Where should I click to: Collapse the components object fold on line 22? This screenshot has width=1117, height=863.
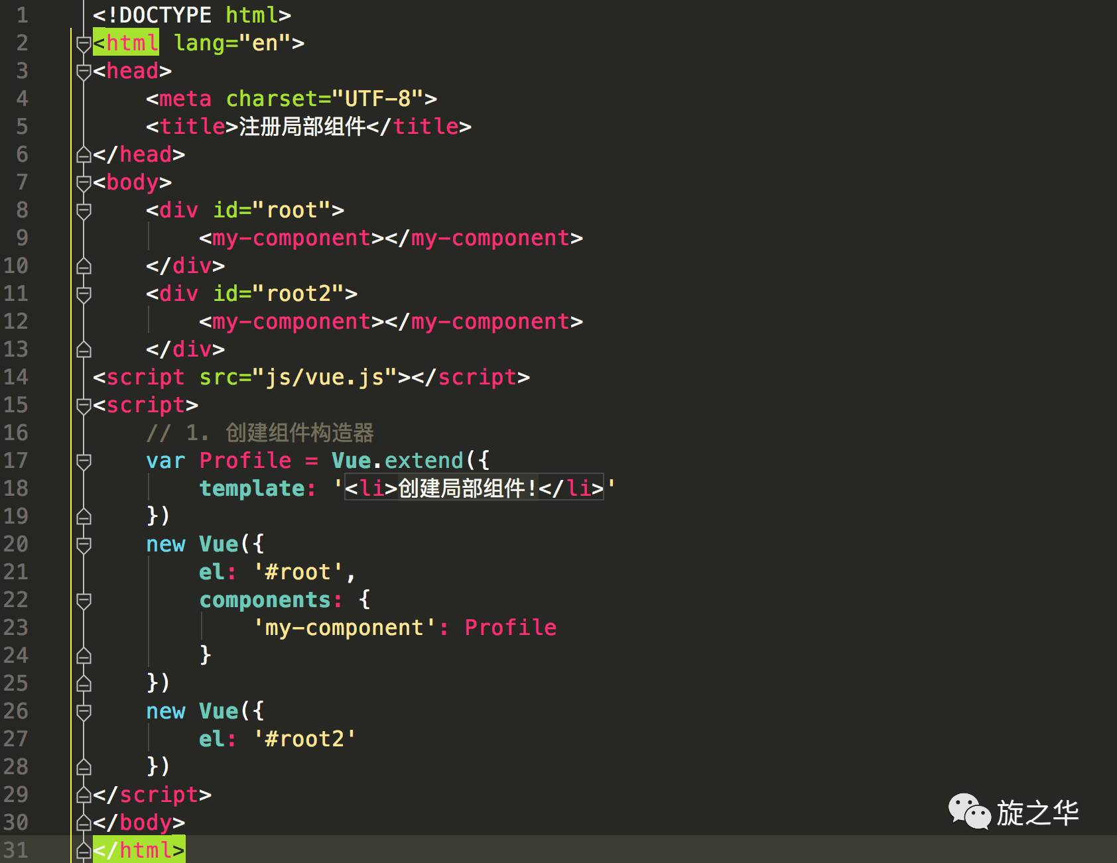coord(84,601)
